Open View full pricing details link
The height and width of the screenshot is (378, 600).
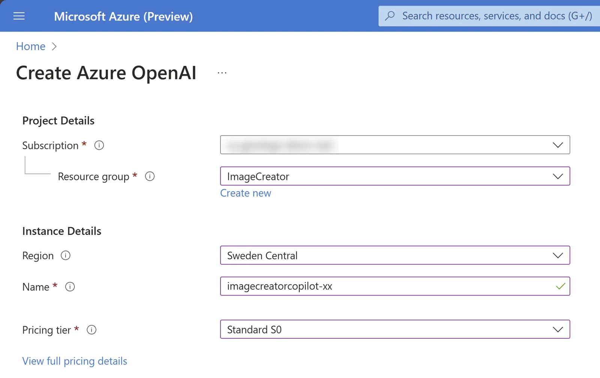pyautogui.click(x=75, y=361)
